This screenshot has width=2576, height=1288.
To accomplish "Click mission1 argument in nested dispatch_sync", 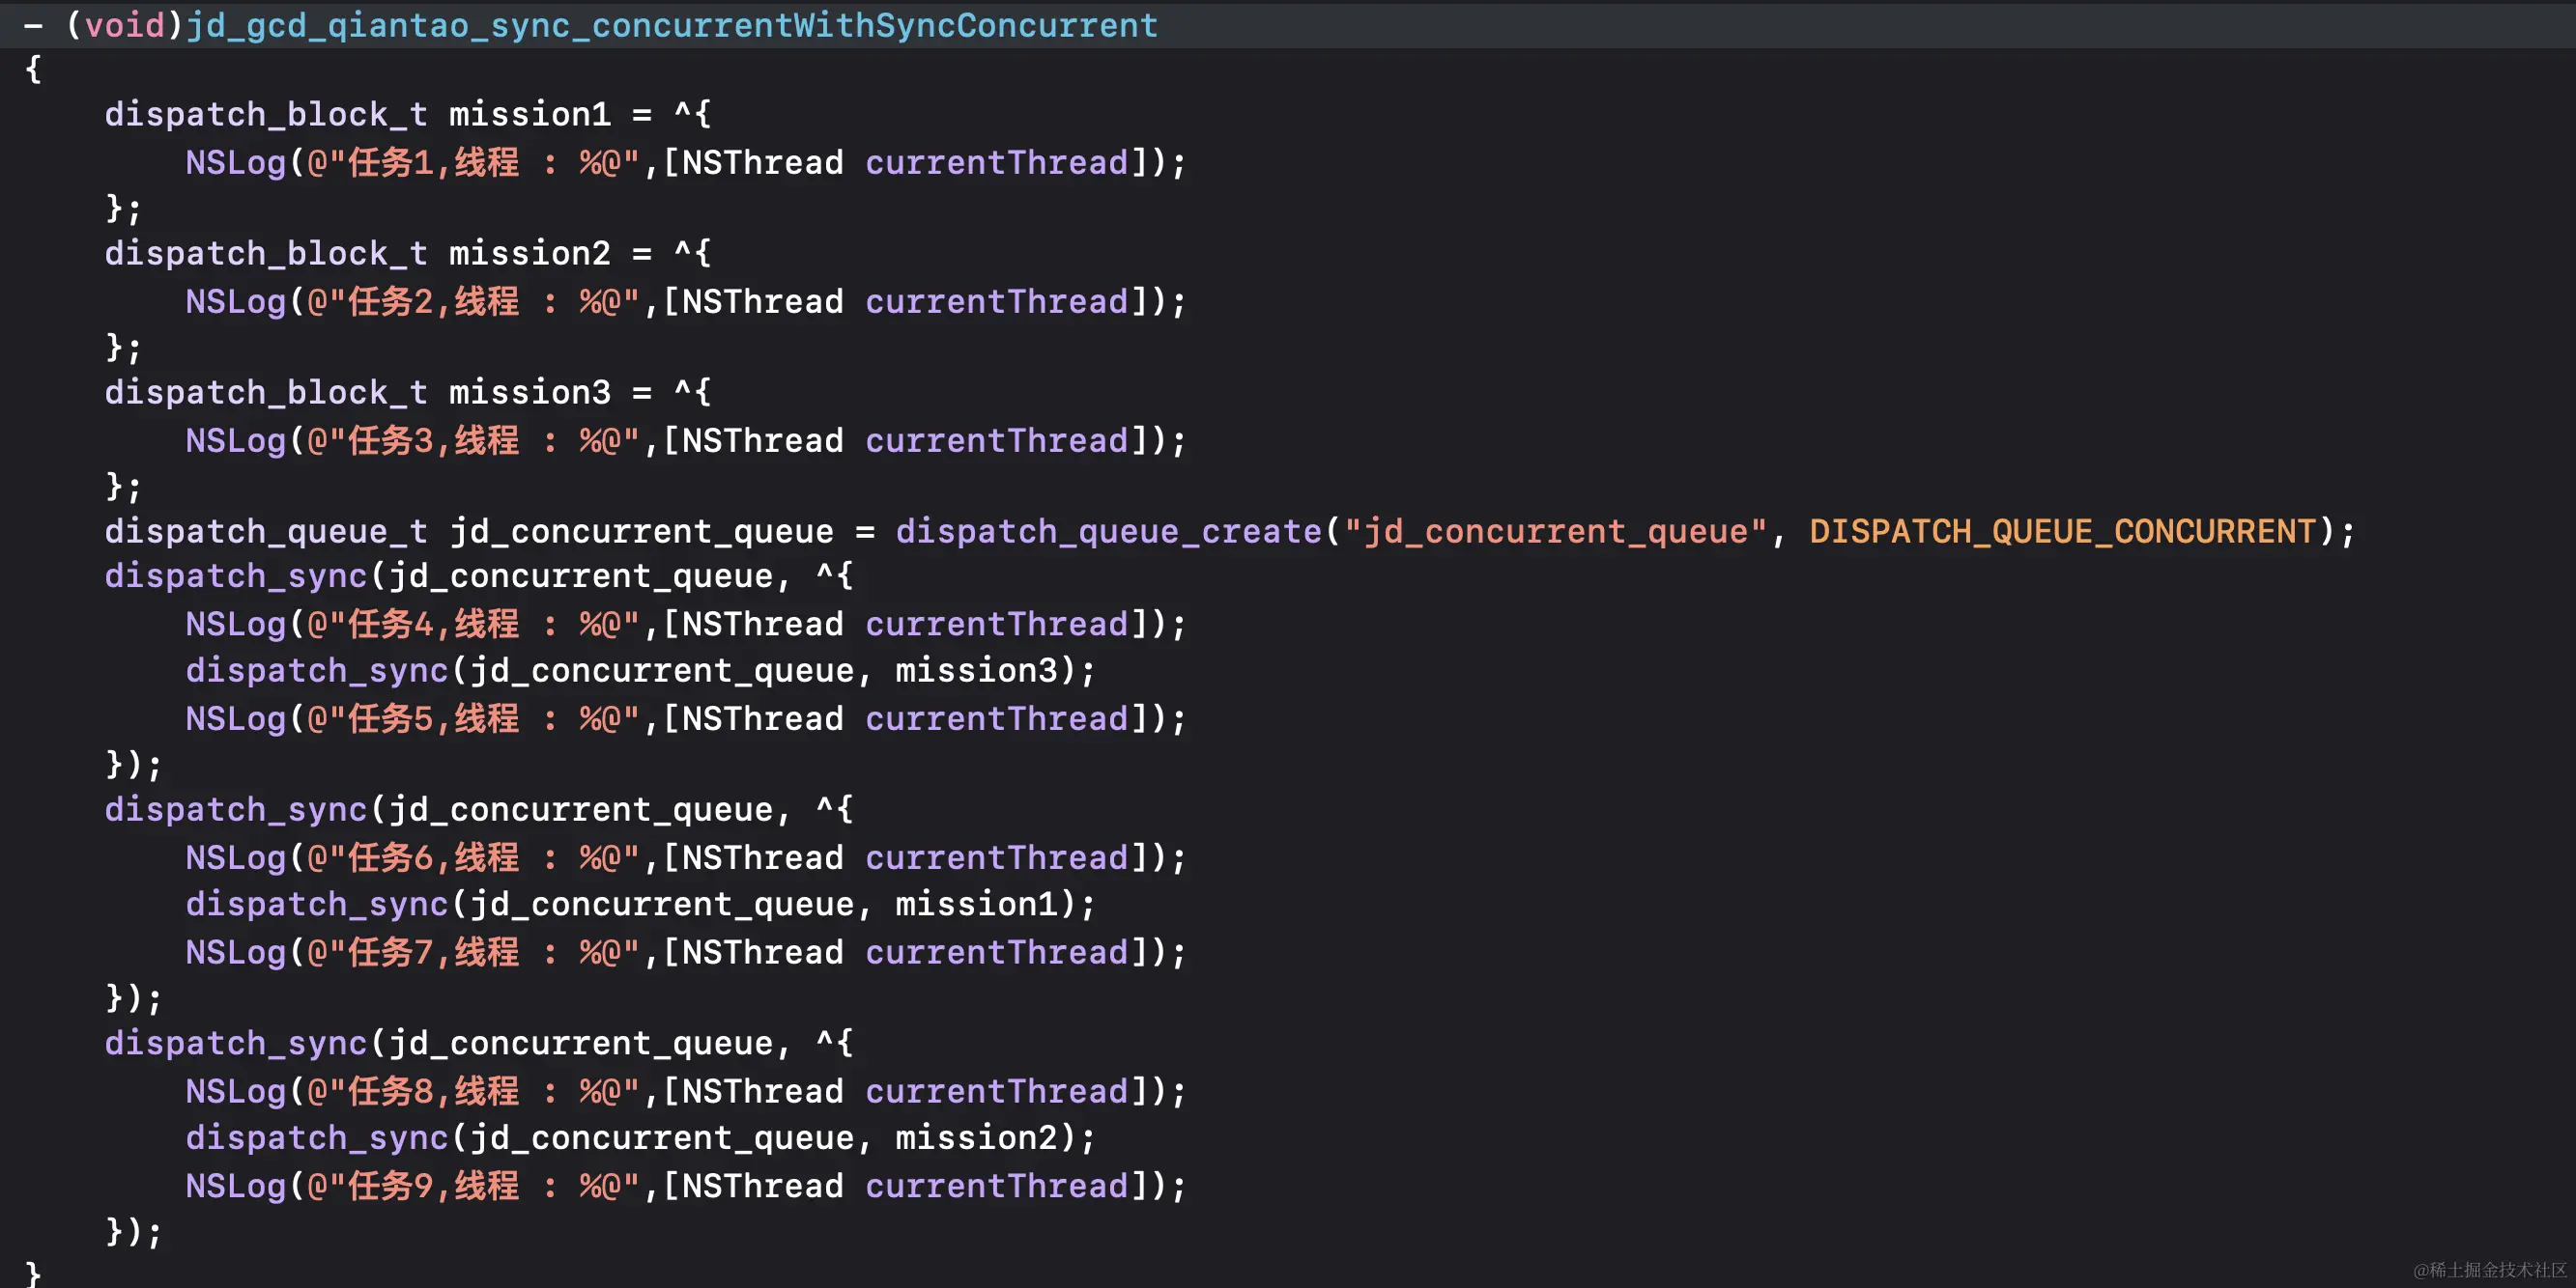I will pyautogui.click(x=975, y=905).
